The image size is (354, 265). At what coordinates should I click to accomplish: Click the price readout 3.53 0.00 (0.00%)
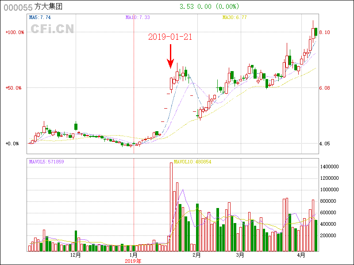(209, 7)
